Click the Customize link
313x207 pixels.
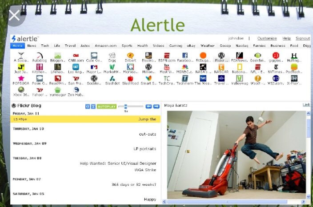267,38
